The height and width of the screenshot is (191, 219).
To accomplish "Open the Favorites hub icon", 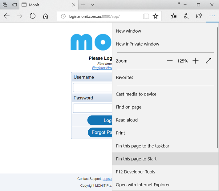I will [173, 16].
